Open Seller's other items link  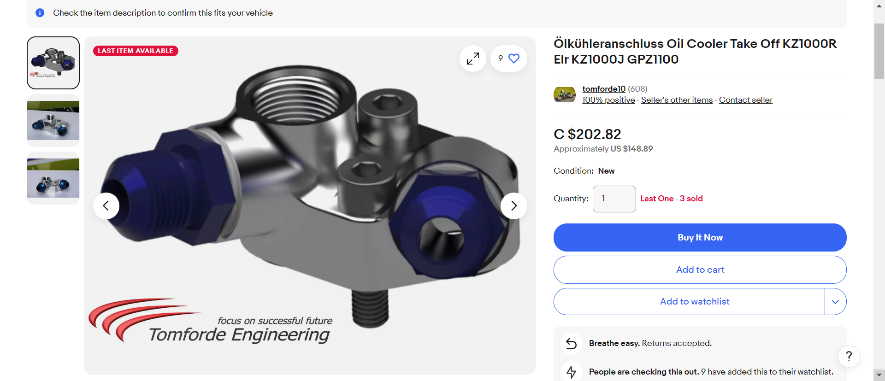[x=677, y=100]
